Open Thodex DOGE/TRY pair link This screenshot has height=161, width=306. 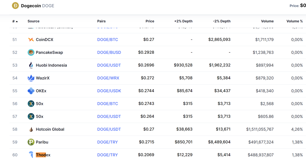click(x=107, y=155)
